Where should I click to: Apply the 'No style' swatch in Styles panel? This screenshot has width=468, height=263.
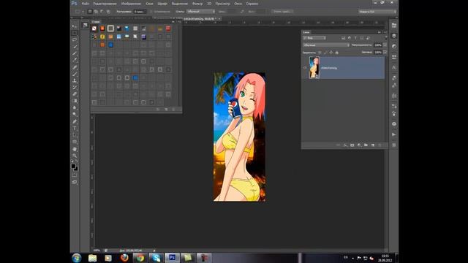tap(94, 28)
